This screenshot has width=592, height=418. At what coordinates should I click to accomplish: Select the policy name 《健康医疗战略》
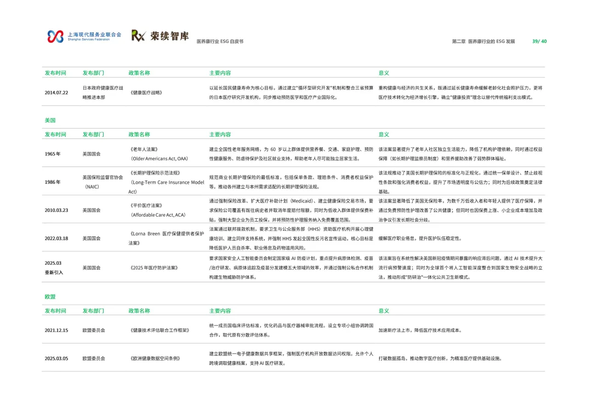[x=146, y=92]
